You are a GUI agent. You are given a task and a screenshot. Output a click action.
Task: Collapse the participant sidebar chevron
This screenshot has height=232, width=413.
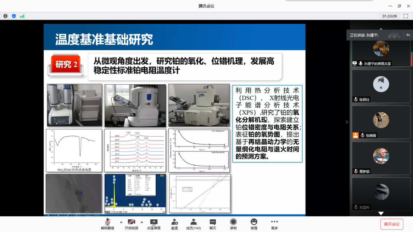click(x=347, y=122)
